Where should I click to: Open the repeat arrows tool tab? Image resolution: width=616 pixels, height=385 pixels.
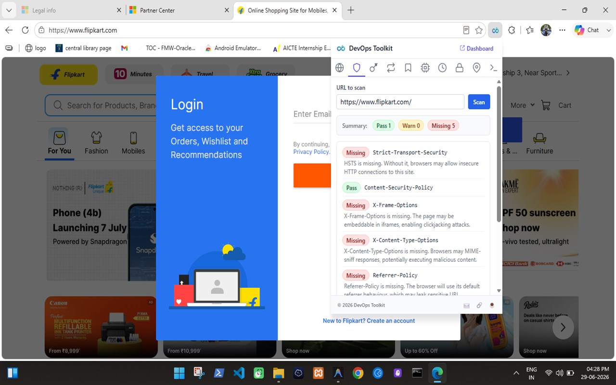pyautogui.click(x=391, y=68)
